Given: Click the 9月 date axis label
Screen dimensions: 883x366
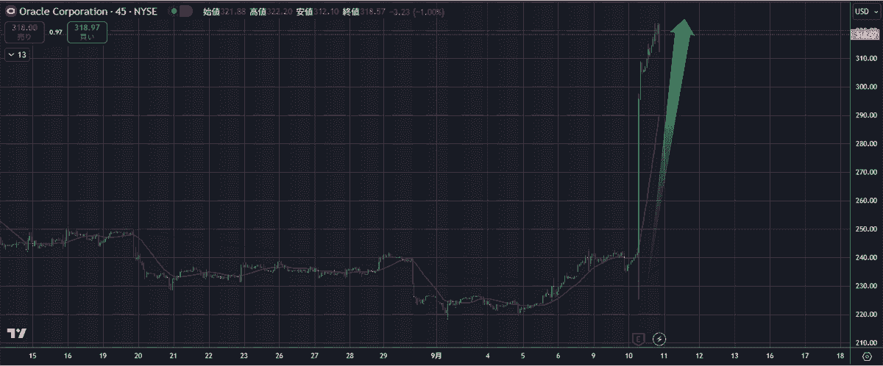Looking at the screenshot, I should click(437, 355).
